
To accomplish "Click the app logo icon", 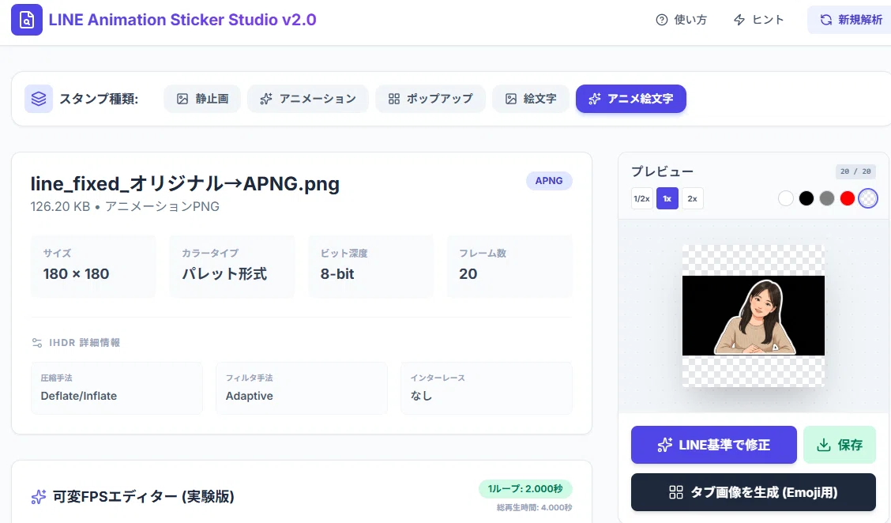I will [x=27, y=20].
